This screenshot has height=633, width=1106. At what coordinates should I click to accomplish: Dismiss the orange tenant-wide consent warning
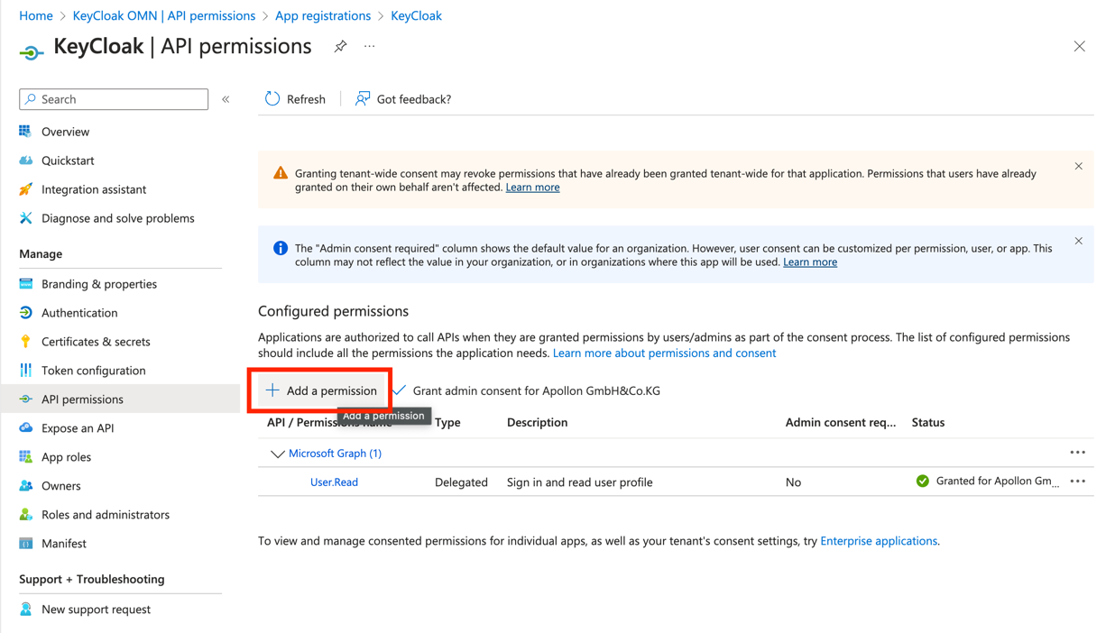tap(1078, 166)
